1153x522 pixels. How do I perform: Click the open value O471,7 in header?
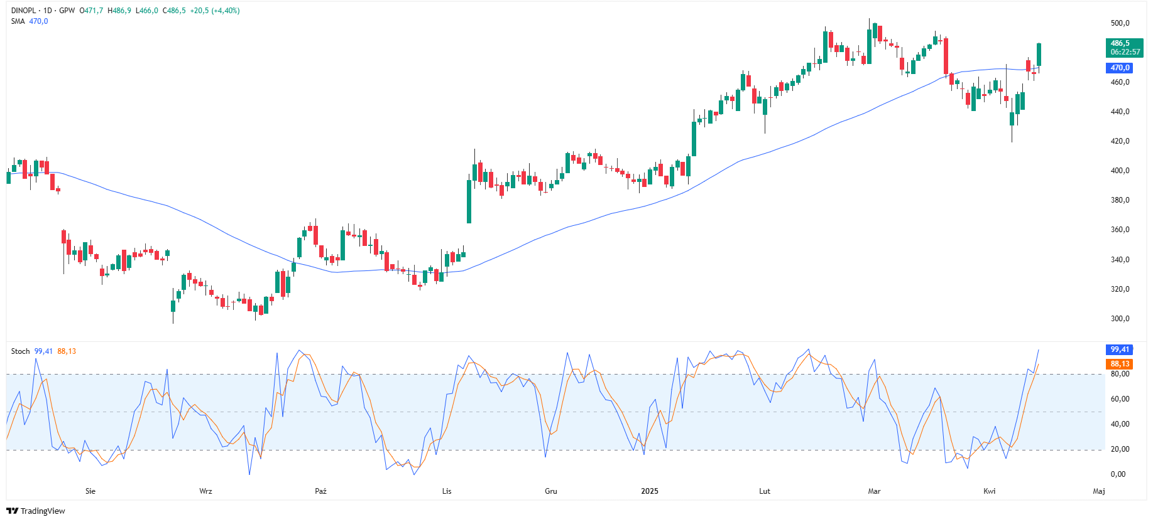[91, 11]
